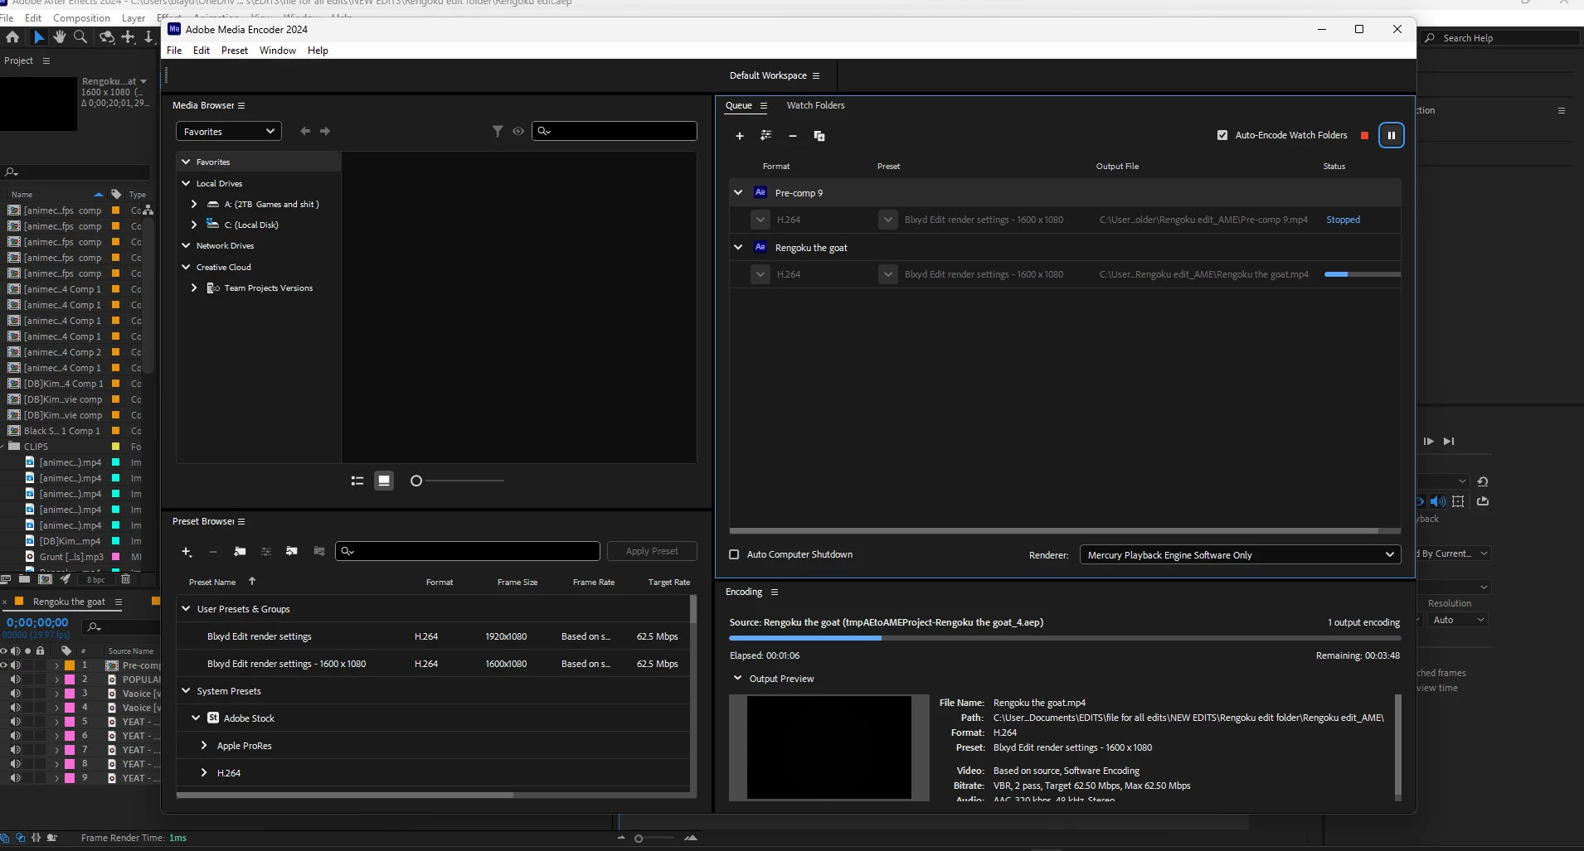The image size is (1584, 851).
Task: Open the Window menu in Media Encoder
Action: (278, 51)
